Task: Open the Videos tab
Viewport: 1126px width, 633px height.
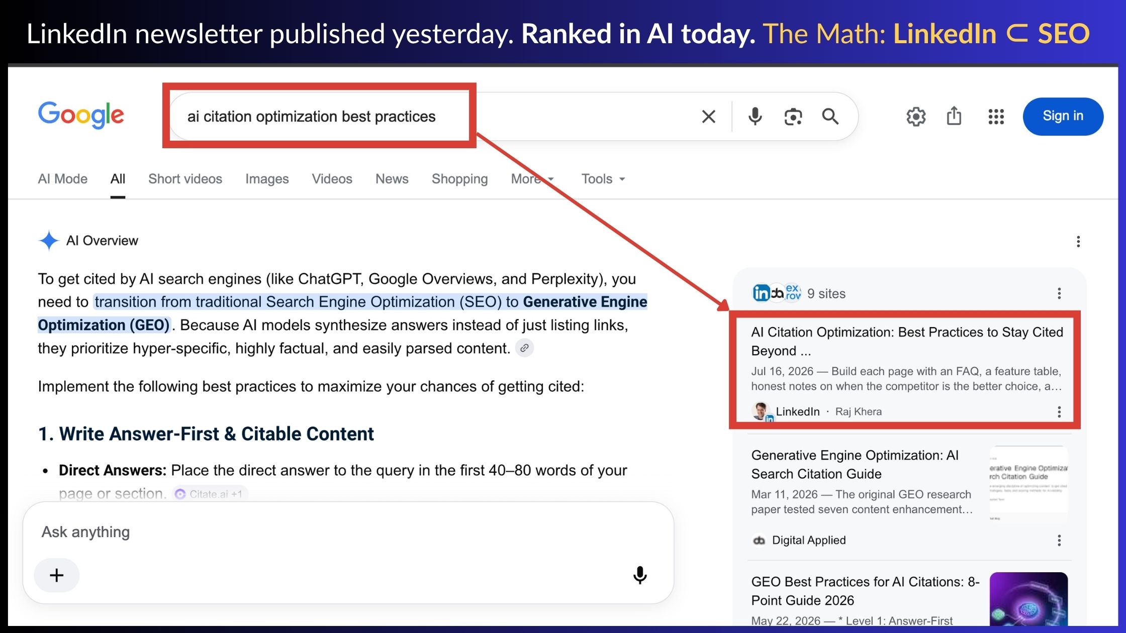Action: (x=332, y=179)
